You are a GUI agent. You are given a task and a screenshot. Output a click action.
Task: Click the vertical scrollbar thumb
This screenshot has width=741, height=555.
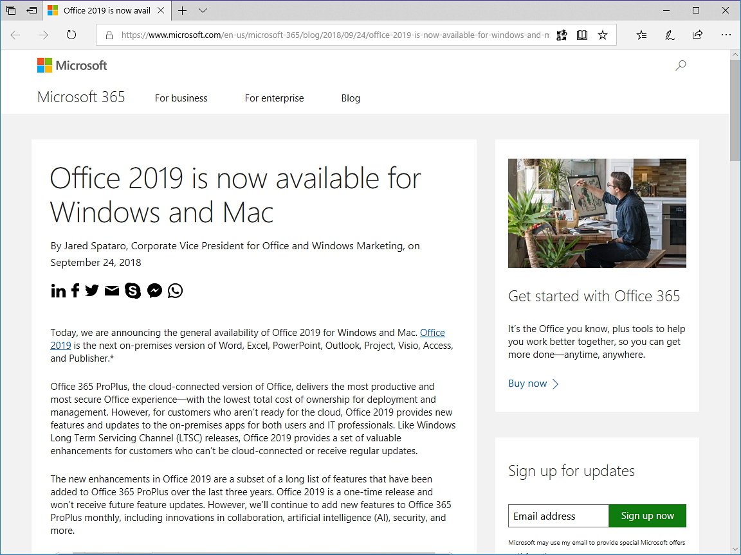735,111
